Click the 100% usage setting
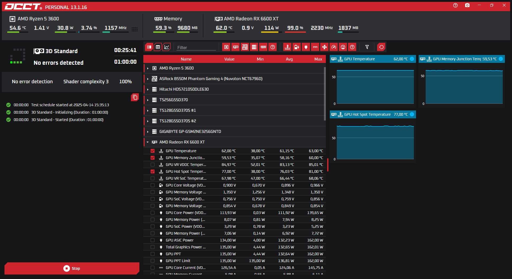This screenshot has height=279, width=512. (125, 82)
